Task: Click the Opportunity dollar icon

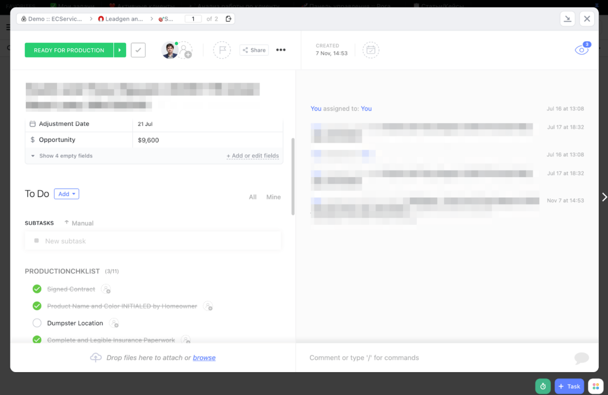Action: pyautogui.click(x=33, y=140)
